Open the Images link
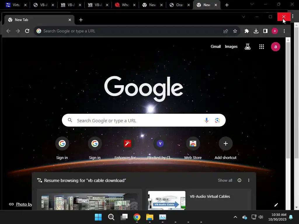The image size is (299, 224). (x=231, y=46)
